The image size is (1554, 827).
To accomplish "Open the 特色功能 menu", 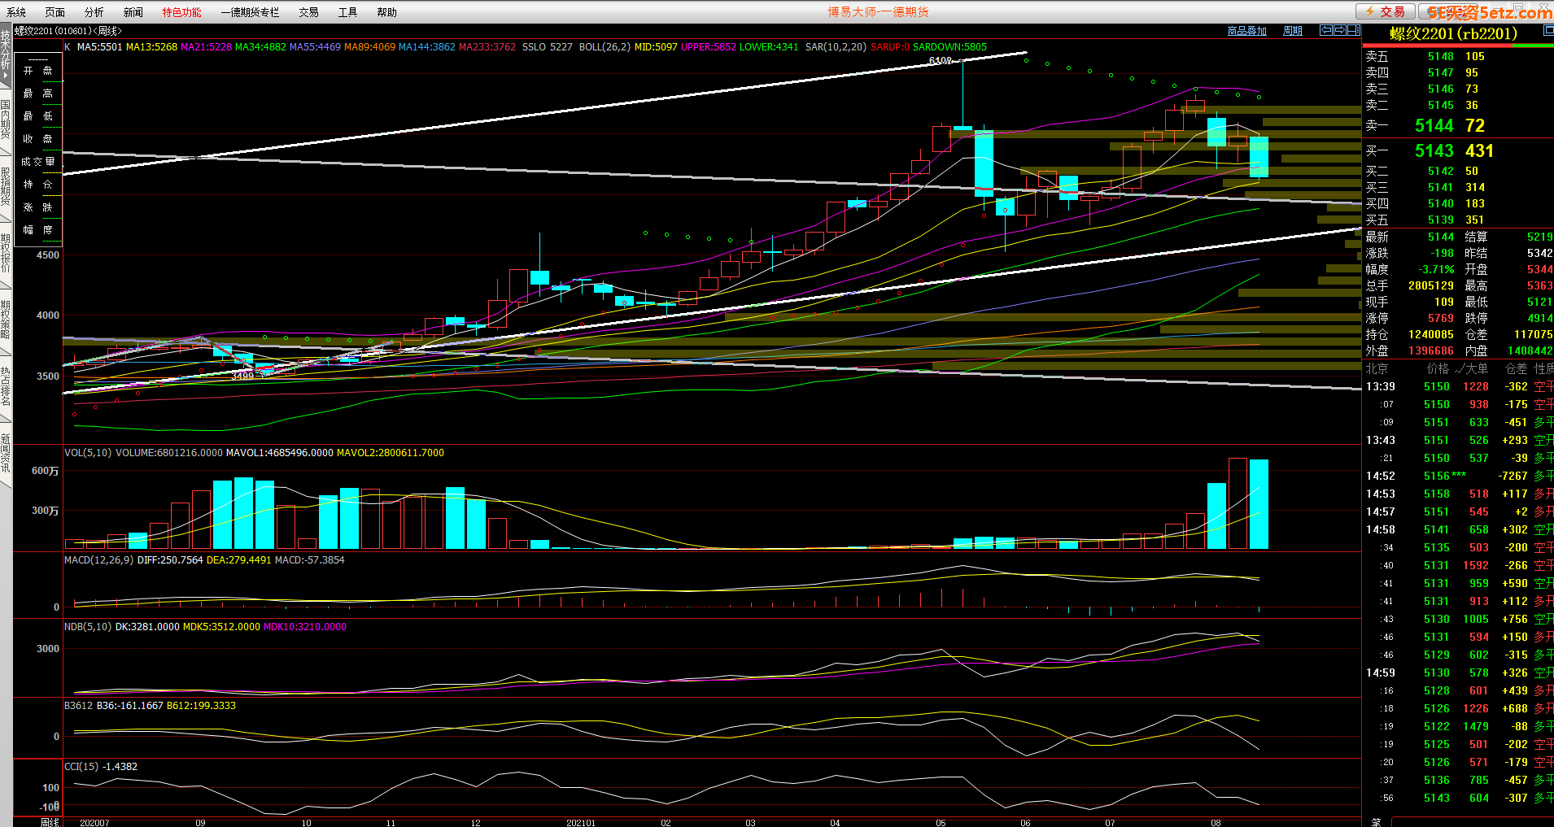I will click(x=181, y=12).
